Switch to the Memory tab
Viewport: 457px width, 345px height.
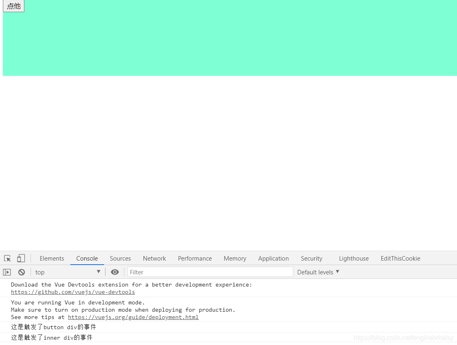(235, 259)
